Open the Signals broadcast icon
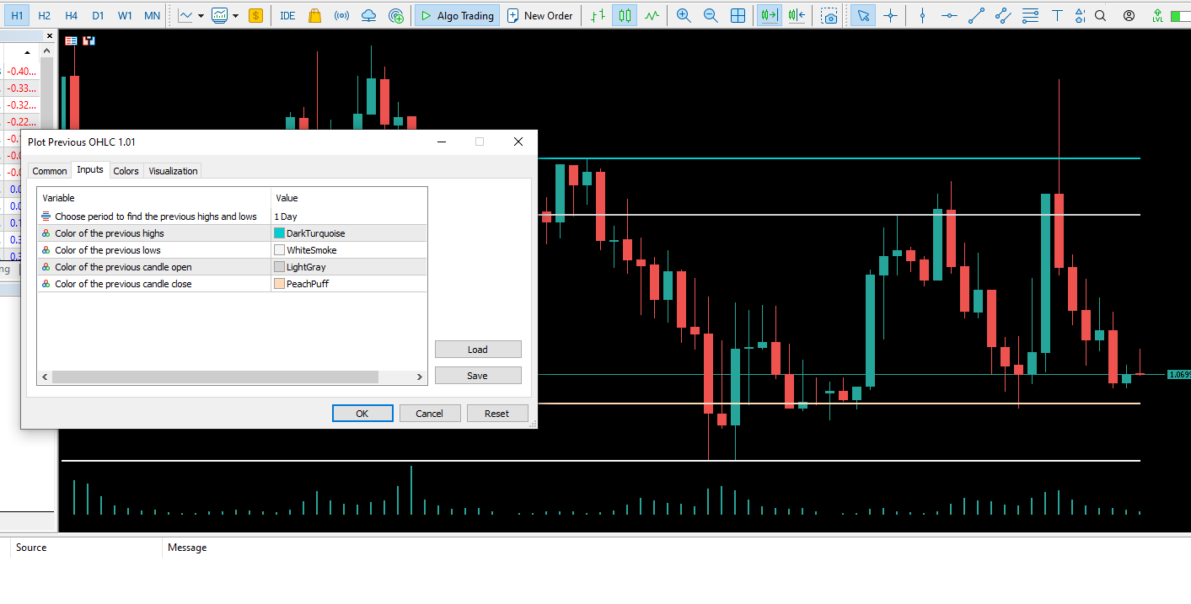Screen dimensions: 1191x604 click(x=341, y=14)
